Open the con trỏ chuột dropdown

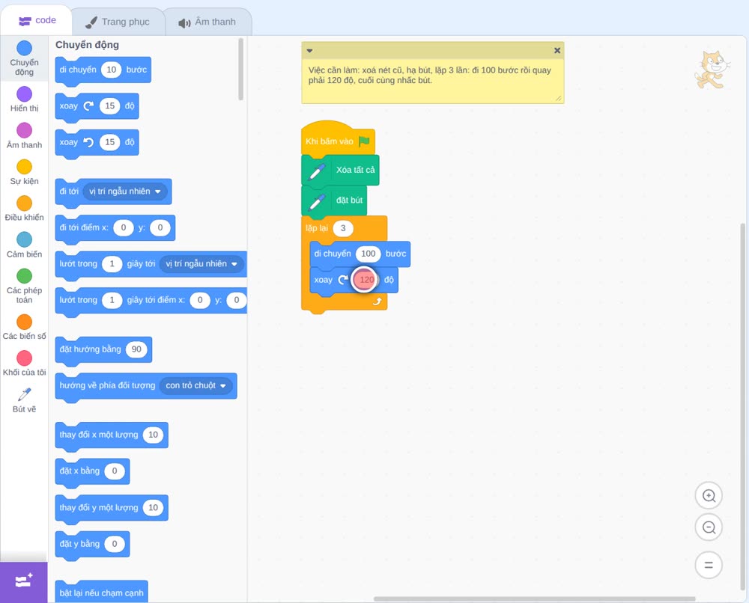(x=195, y=385)
